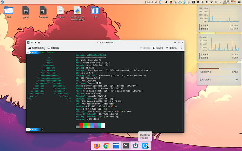Toggle keep-above arrow icon in Konsole title bar

click(x=32, y=43)
